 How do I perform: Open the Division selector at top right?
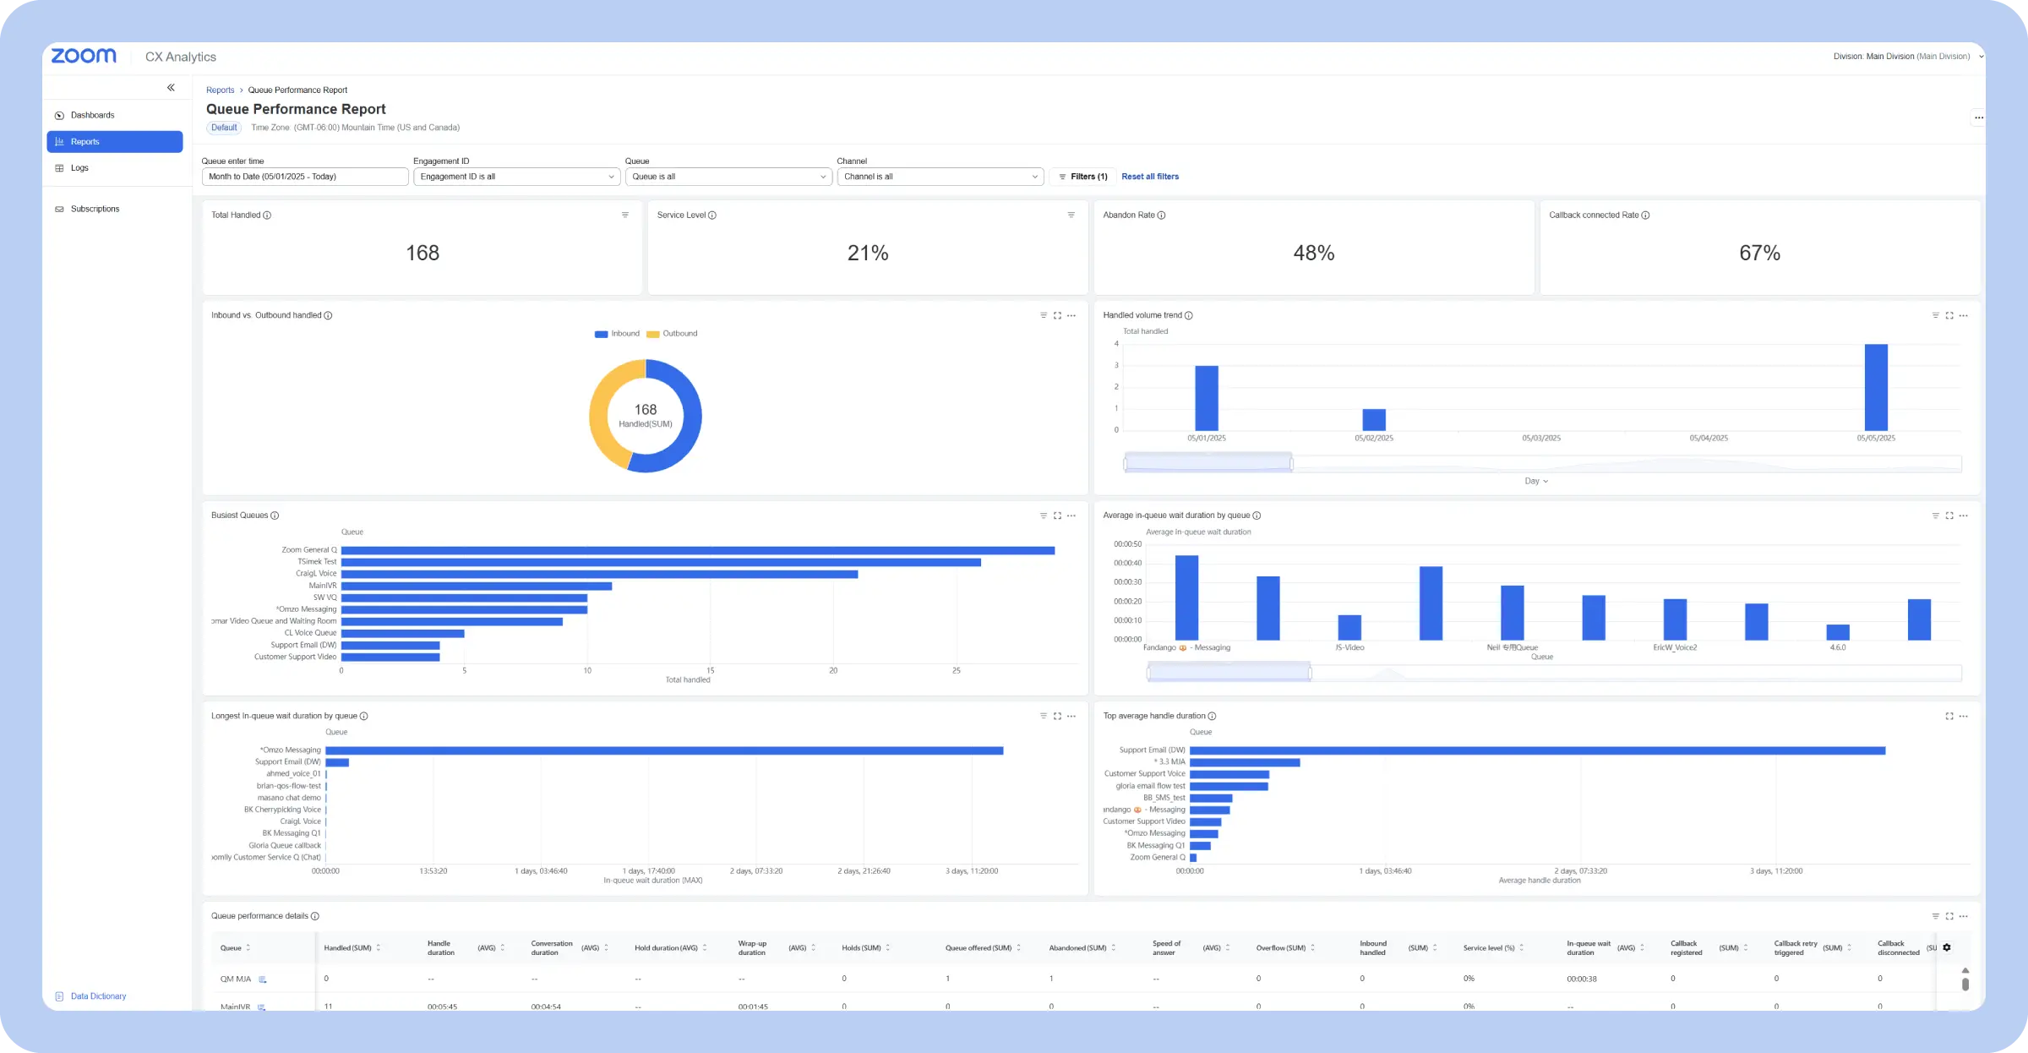pos(1905,56)
